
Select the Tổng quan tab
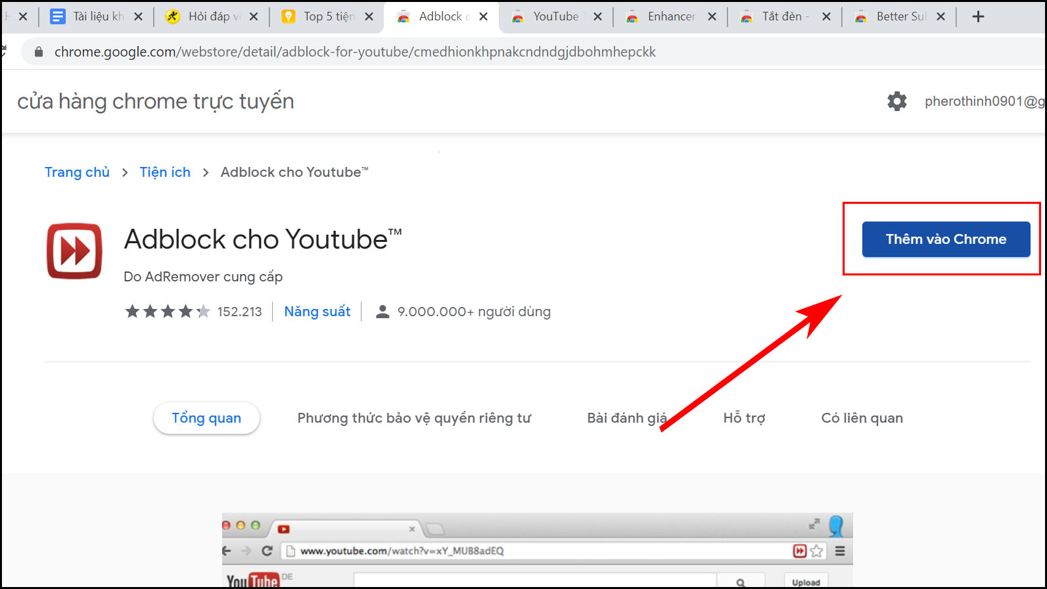pyautogui.click(x=206, y=418)
